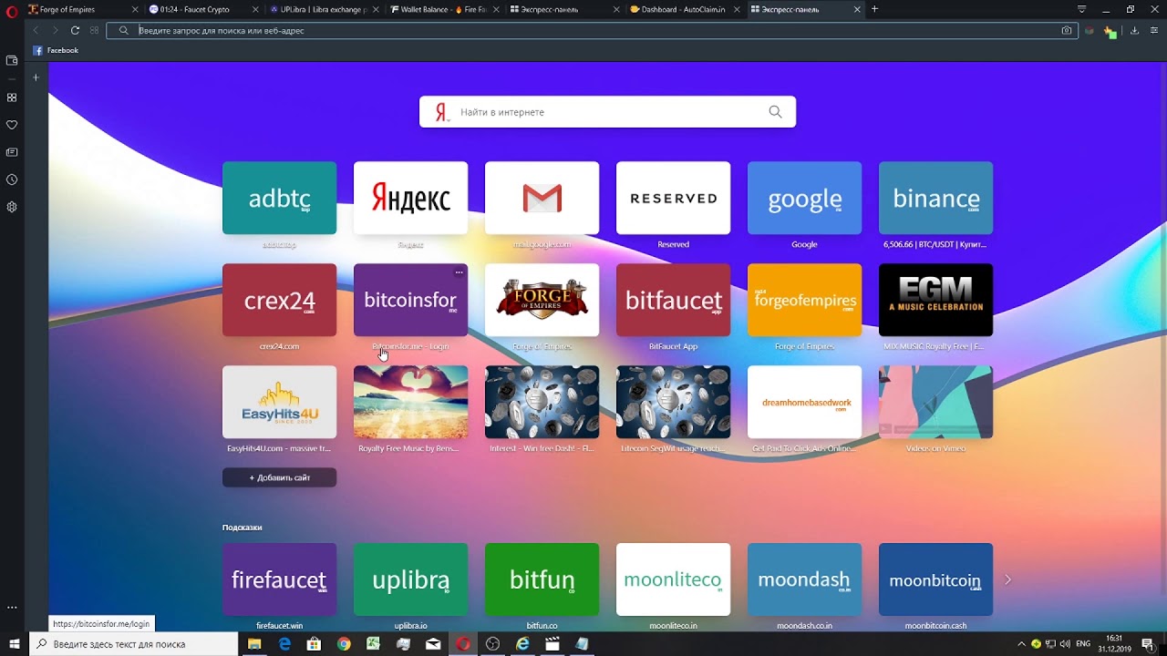Open the bitcoinsfor tile options menu
The image size is (1167, 656).
coord(459,272)
